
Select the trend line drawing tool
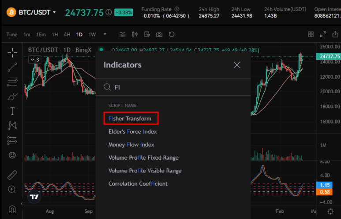coord(12,67)
